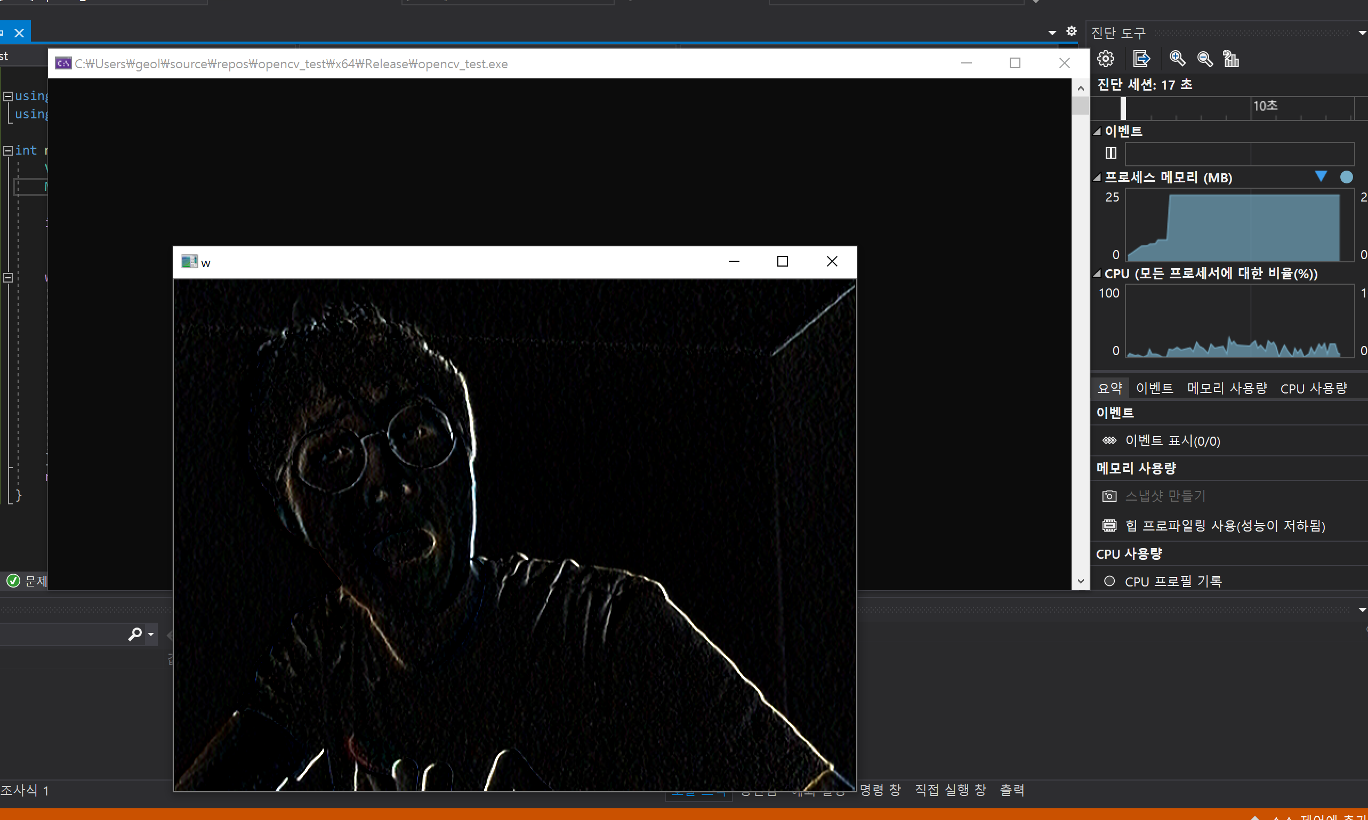This screenshot has width=1368, height=820.
Task: Collapse the using block outline toggle
Action: click(9, 96)
